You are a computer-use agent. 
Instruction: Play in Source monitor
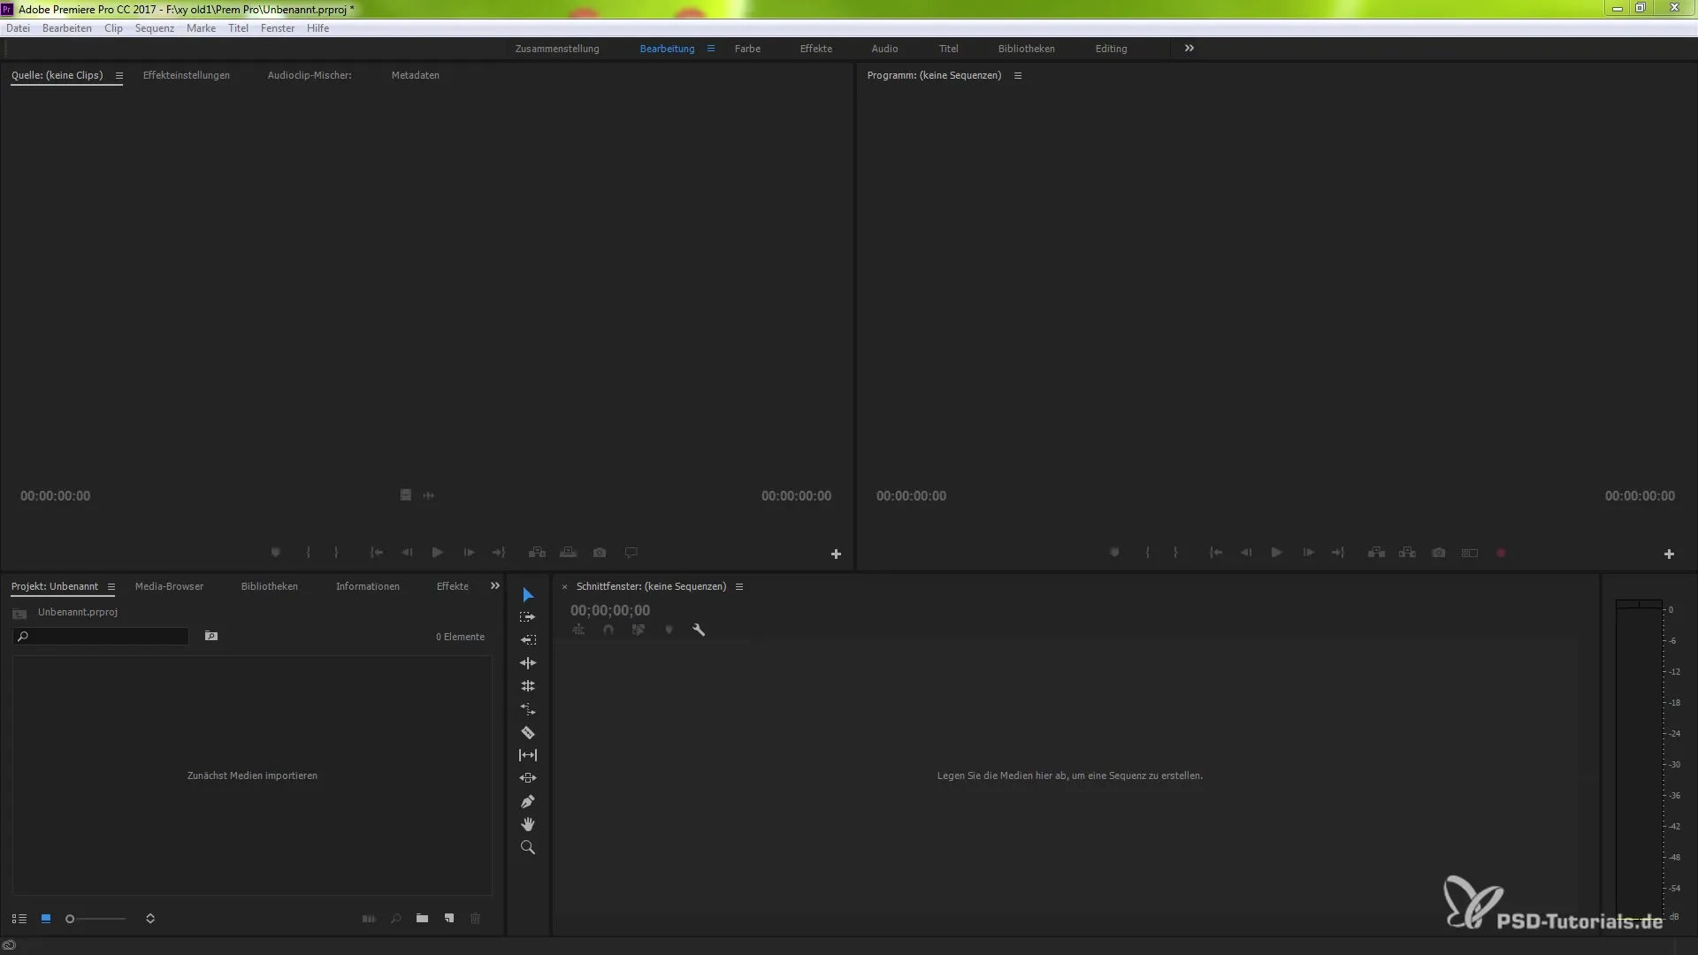tap(438, 553)
